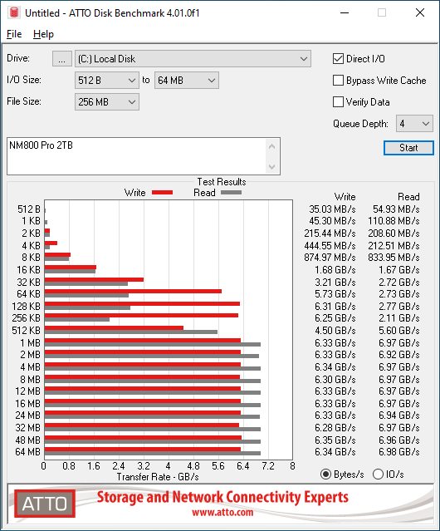Click the 256 KB read value 2.11 GB/s

[x=399, y=318]
